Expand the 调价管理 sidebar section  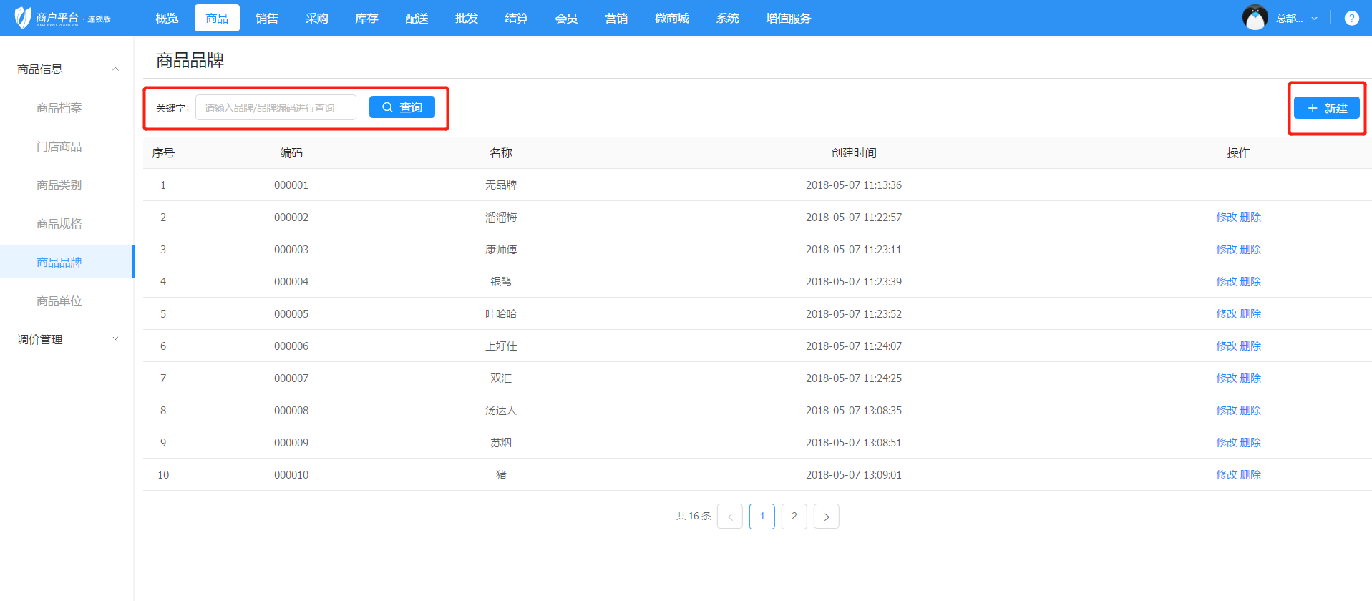(x=115, y=339)
